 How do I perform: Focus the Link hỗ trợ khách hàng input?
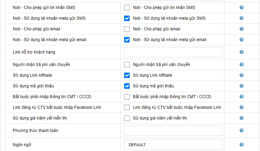coord(173,52)
